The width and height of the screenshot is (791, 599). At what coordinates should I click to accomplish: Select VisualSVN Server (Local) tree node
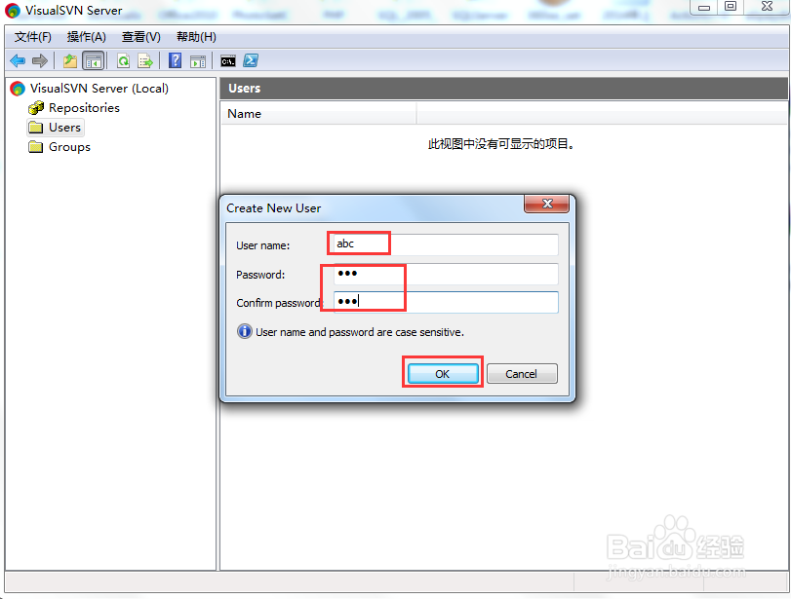tap(99, 89)
